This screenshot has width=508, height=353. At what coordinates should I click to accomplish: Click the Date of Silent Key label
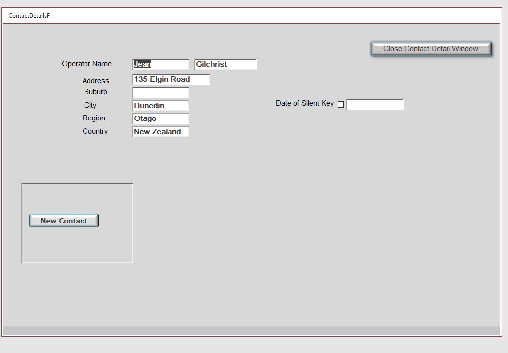[305, 103]
